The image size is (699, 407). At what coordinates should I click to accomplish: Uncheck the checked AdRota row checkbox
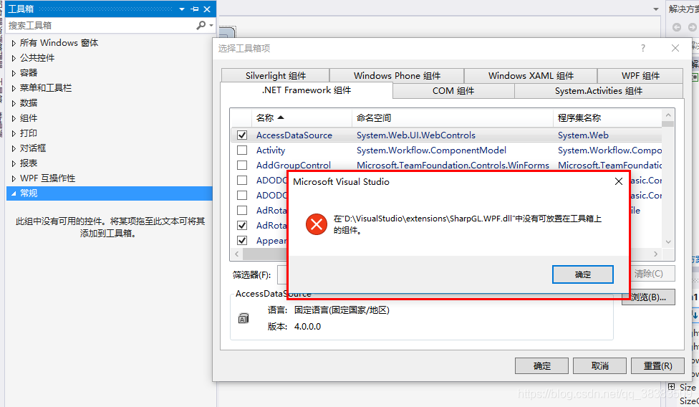(x=242, y=226)
